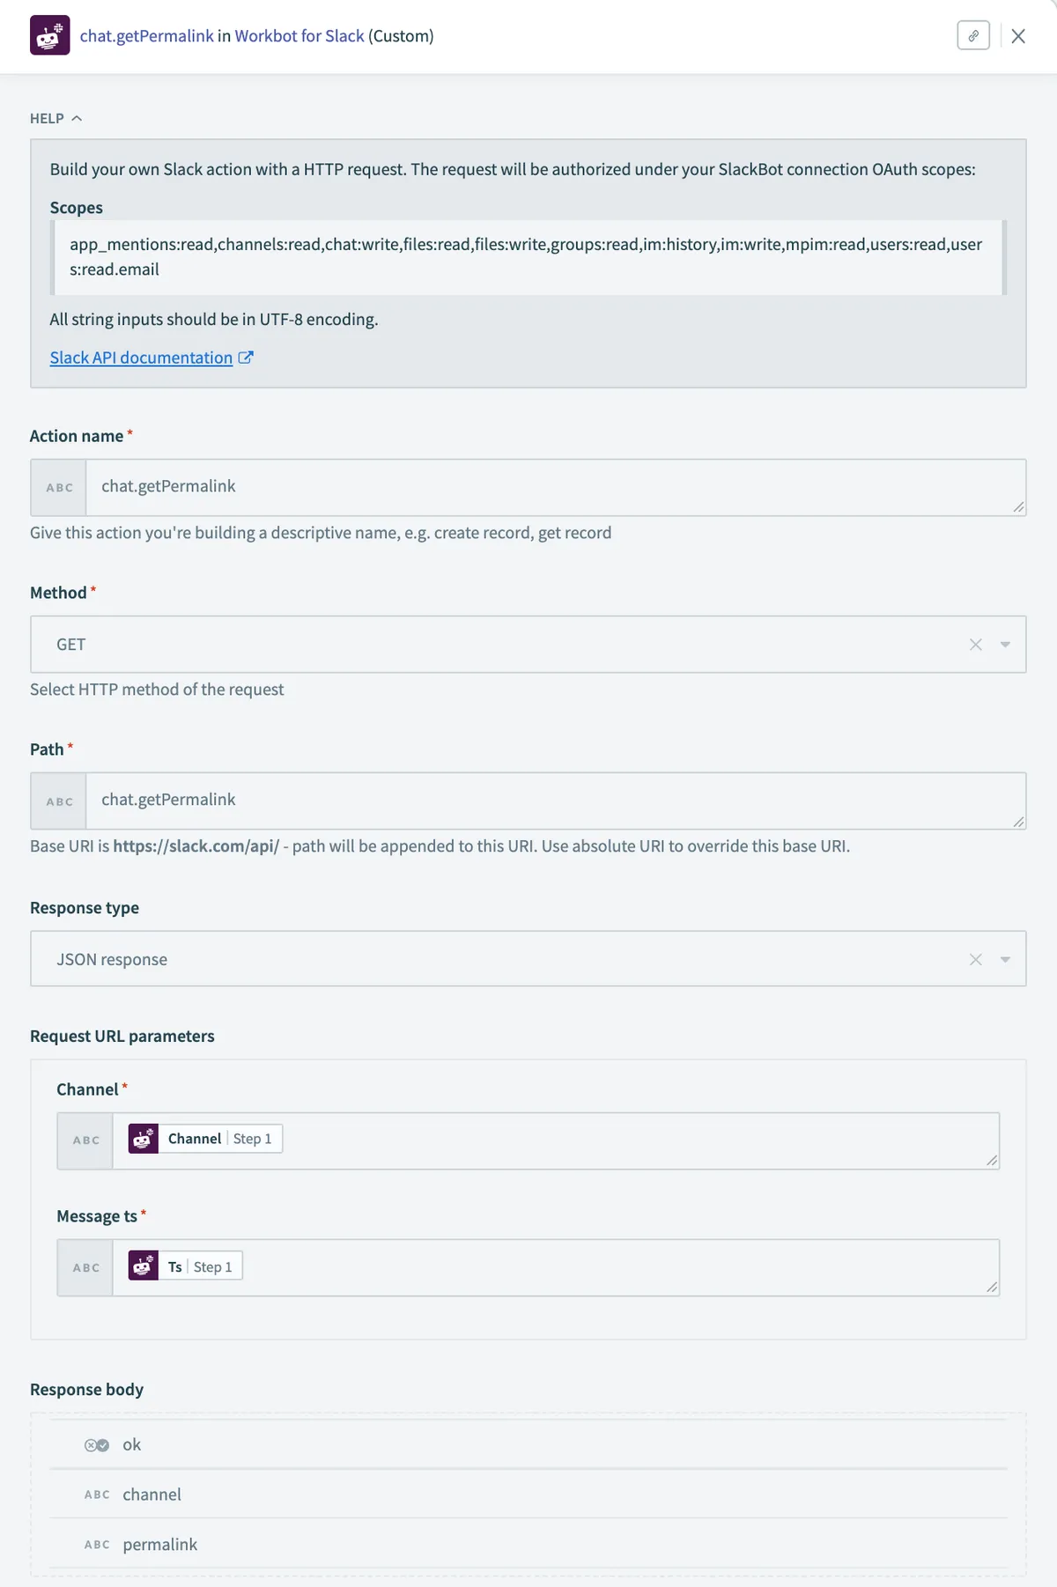Click the Message ts input field
The height and width of the screenshot is (1587, 1057).
point(617,1267)
